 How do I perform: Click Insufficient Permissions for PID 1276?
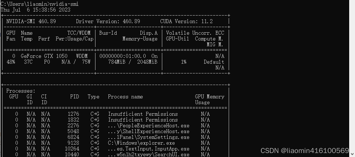[x=143, y=114]
